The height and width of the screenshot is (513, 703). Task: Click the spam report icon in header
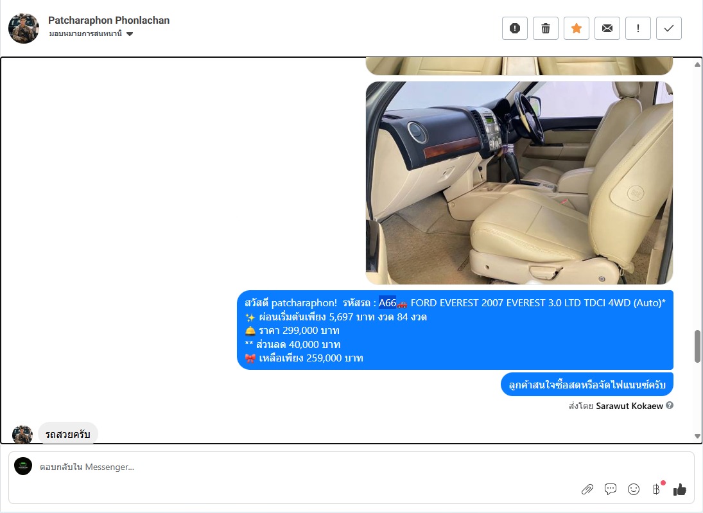pos(515,28)
